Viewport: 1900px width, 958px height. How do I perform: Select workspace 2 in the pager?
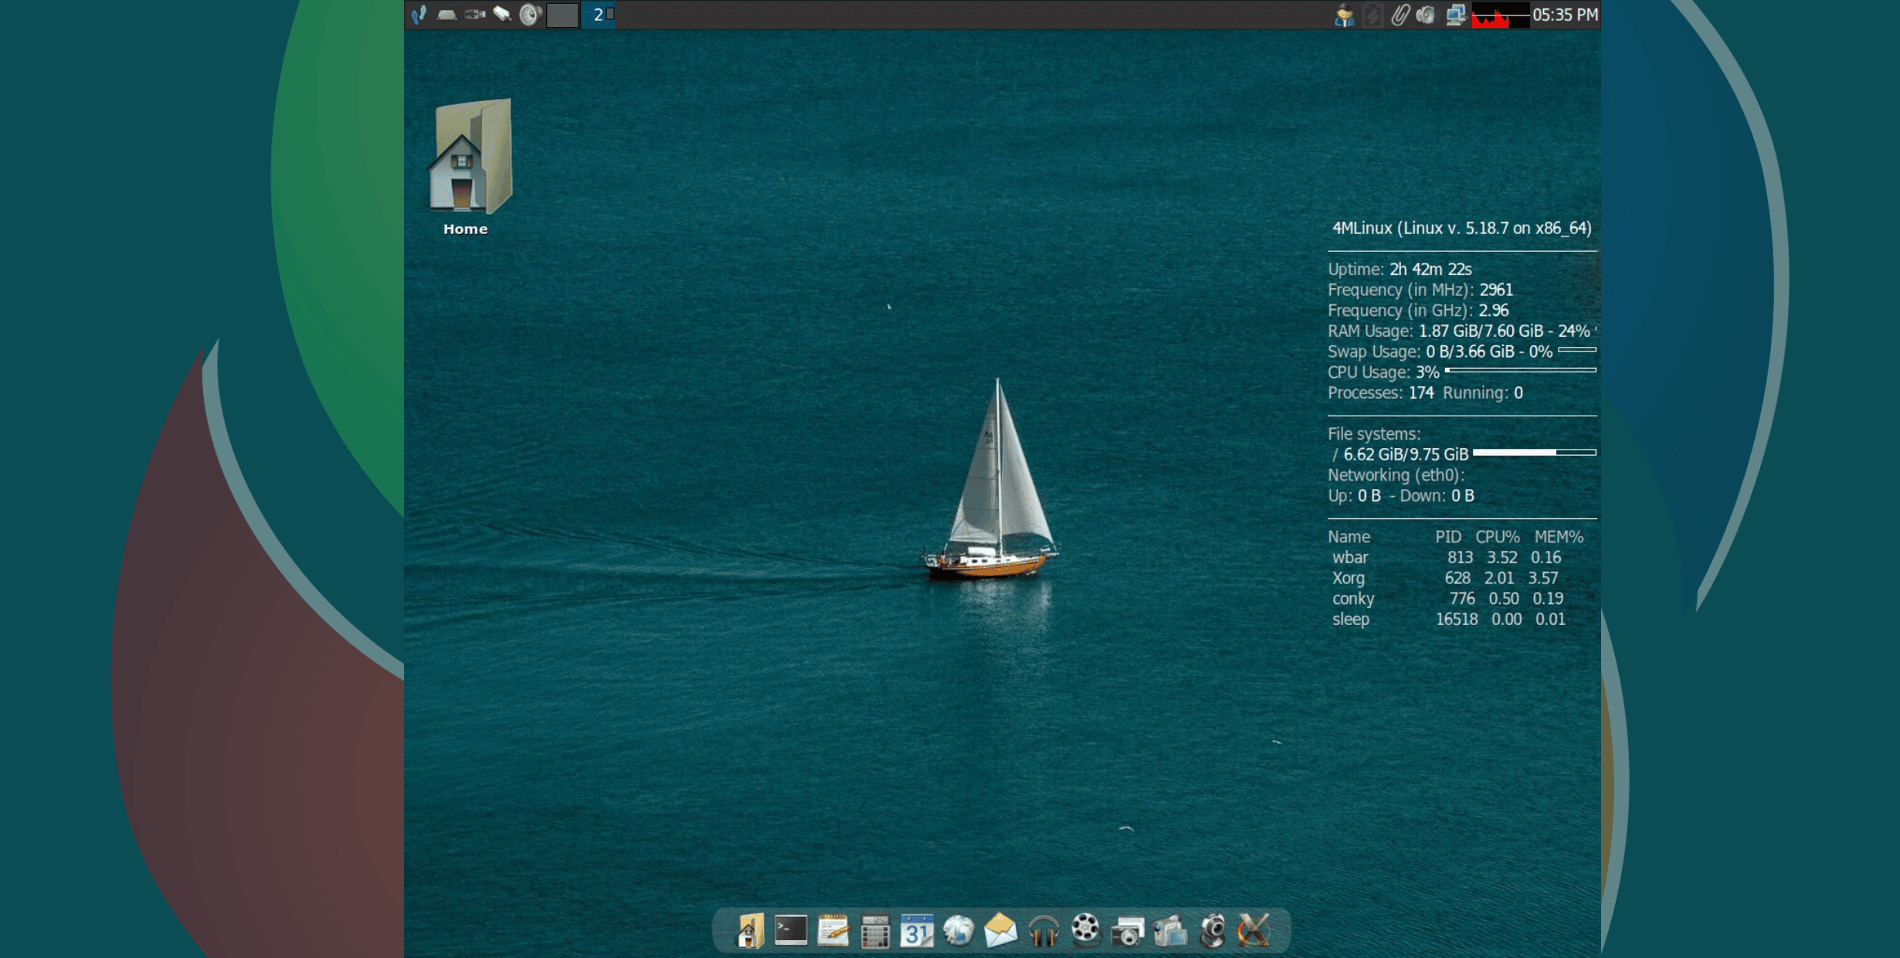pyautogui.click(x=598, y=15)
